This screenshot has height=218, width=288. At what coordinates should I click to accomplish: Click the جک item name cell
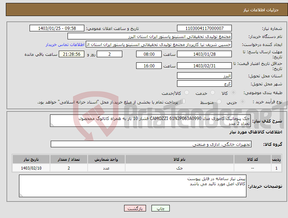click(180, 168)
